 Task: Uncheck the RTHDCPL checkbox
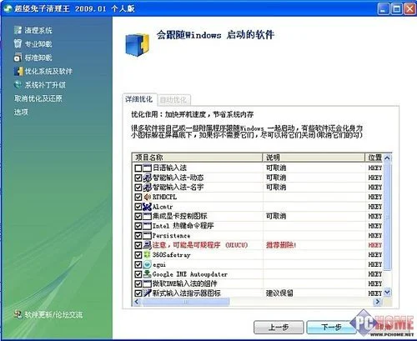pyautogui.click(x=138, y=197)
